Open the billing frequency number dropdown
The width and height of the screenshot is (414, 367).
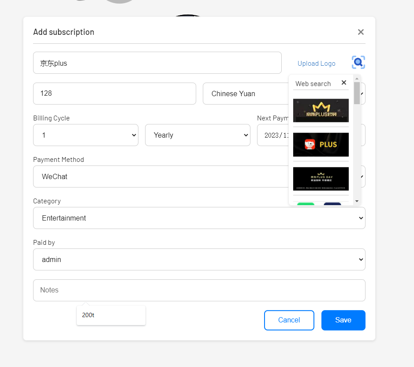tap(86, 135)
